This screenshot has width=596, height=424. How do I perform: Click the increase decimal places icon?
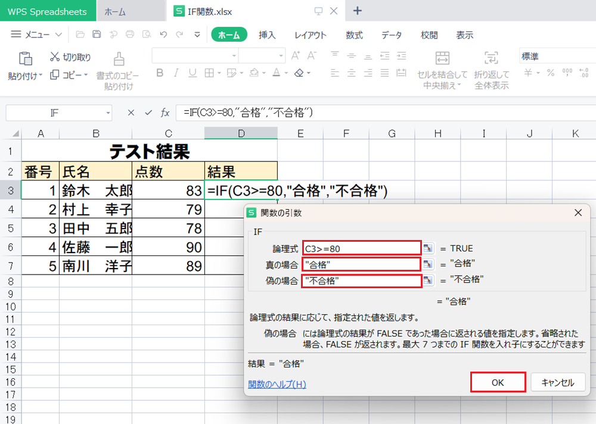584,73
